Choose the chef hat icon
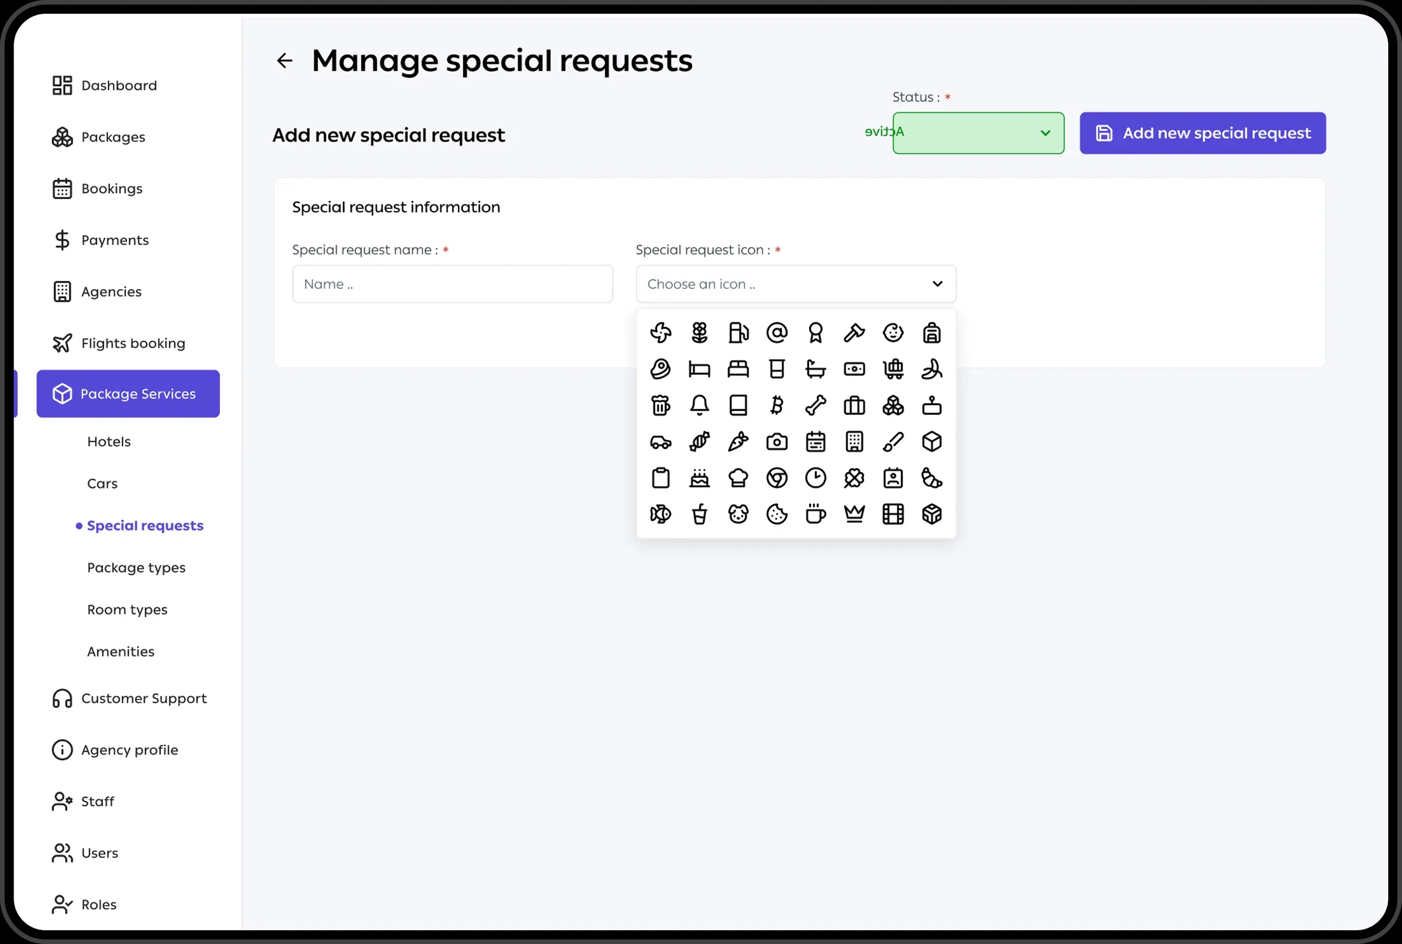The width and height of the screenshot is (1402, 944). pos(738,478)
